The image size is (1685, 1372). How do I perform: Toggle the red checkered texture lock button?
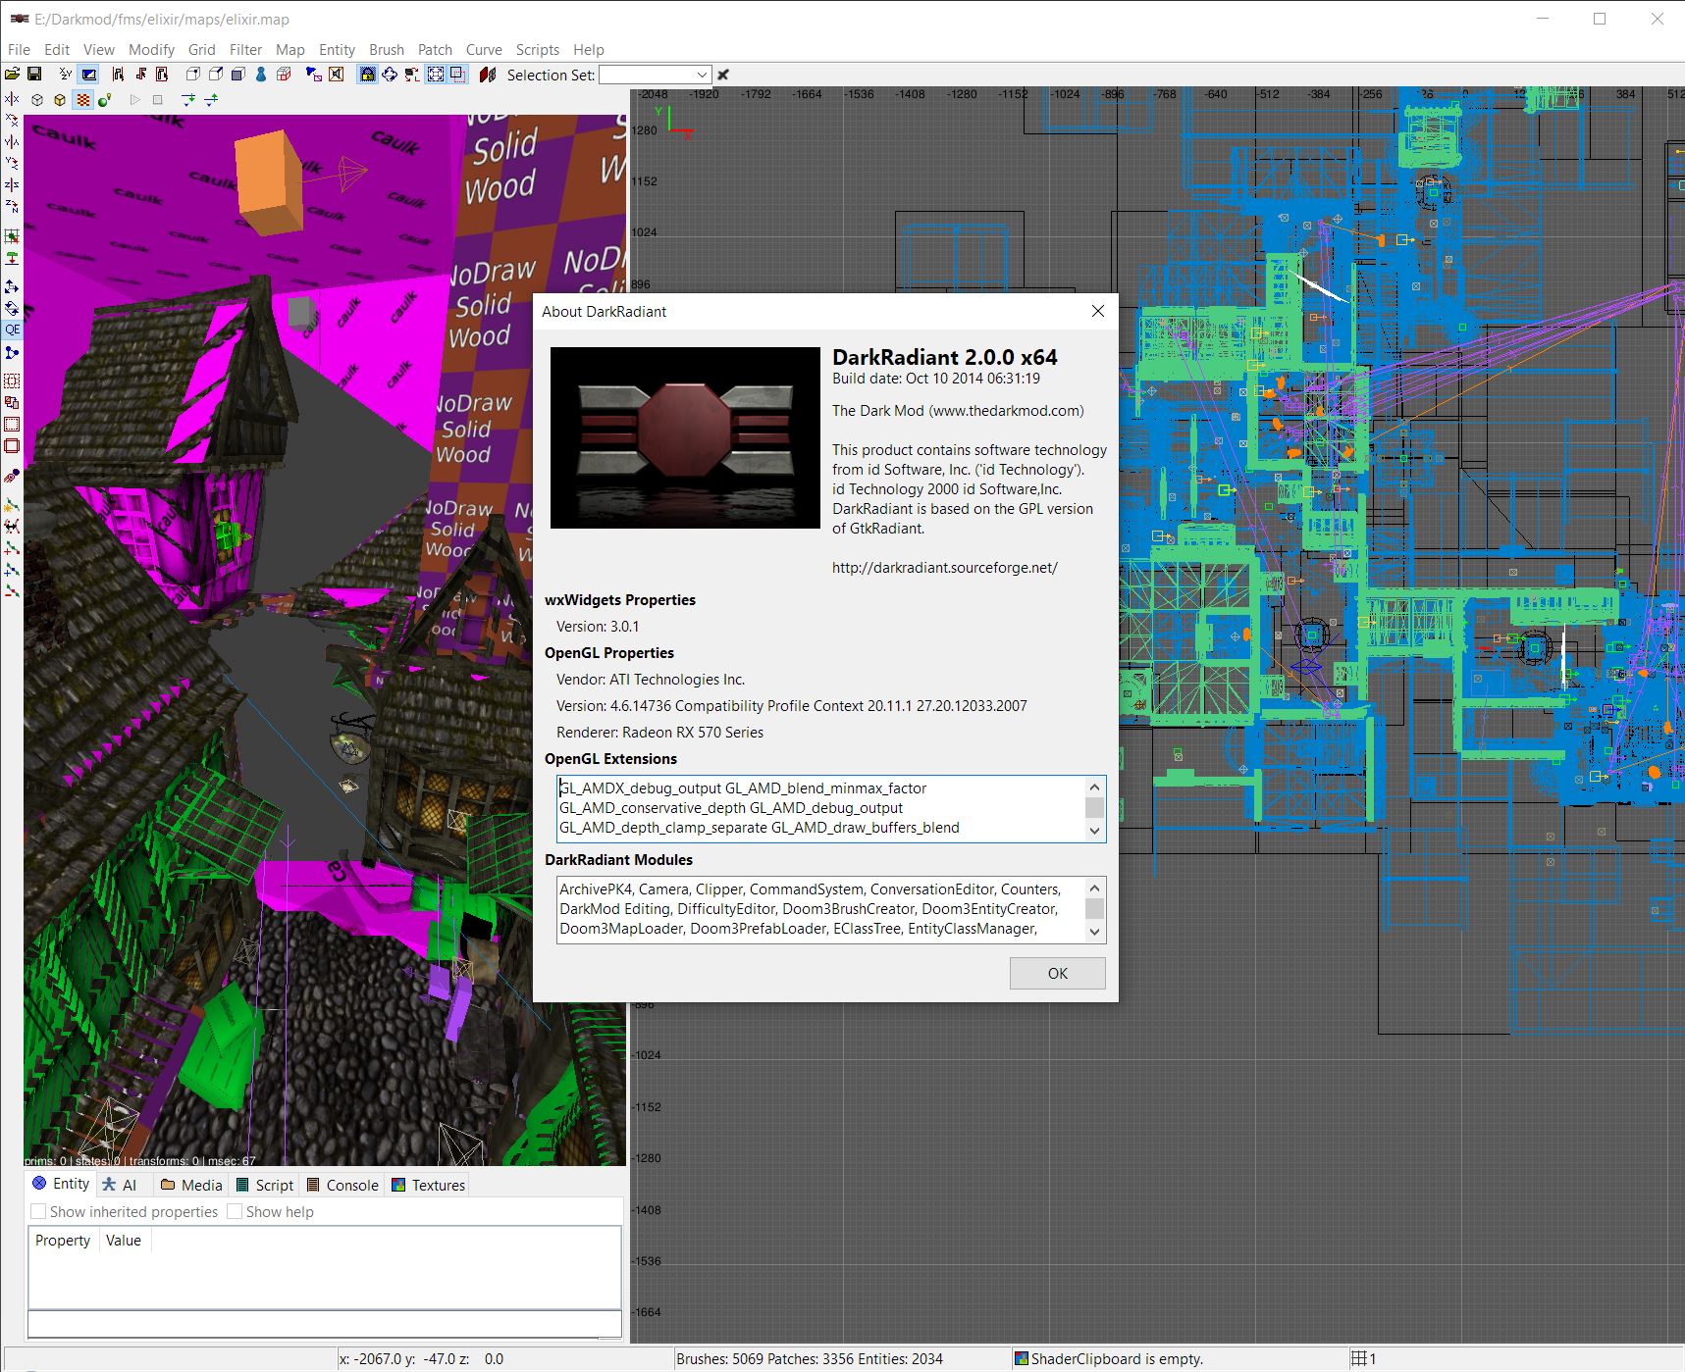(x=82, y=100)
